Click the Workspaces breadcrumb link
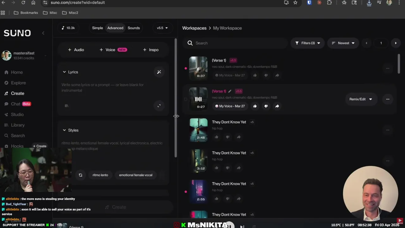This screenshot has width=405, height=228. click(194, 28)
